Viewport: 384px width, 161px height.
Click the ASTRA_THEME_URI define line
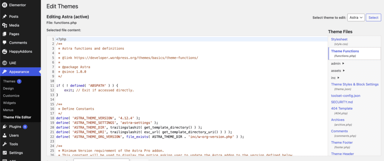tap(144, 132)
